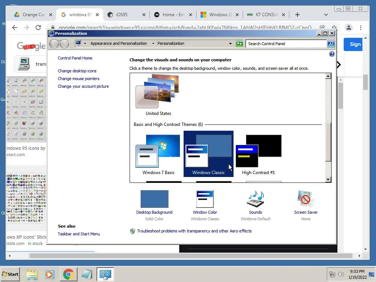The image size is (376, 282).
Task: Click Change your account picture link
Action: (83, 86)
